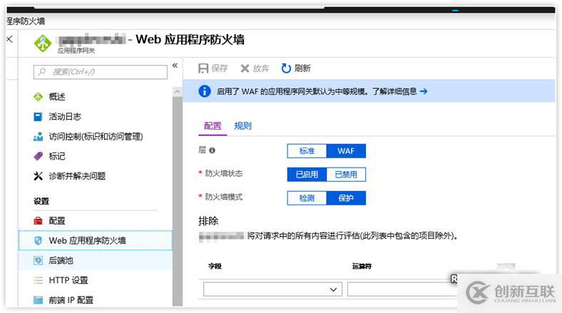562x313 pixels.
Task: Open 诊断并解决问题 wrench icon
Action: click(x=38, y=176)
